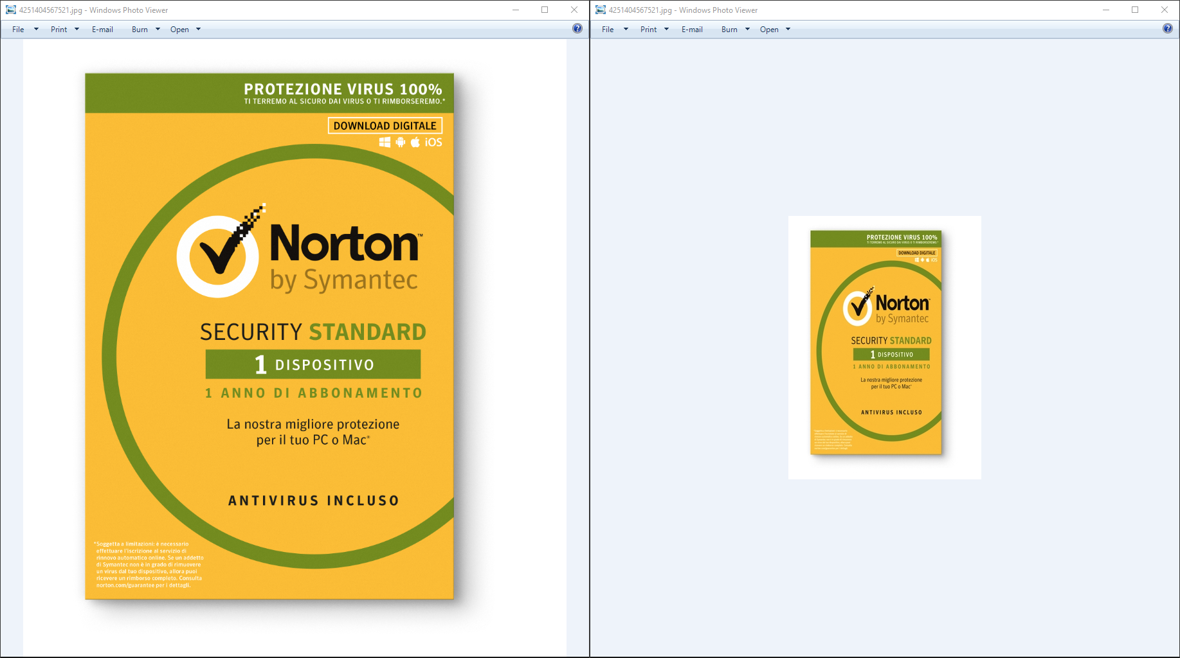
Task: Close the right Photo Viewer window
Action: [1165, 10]
